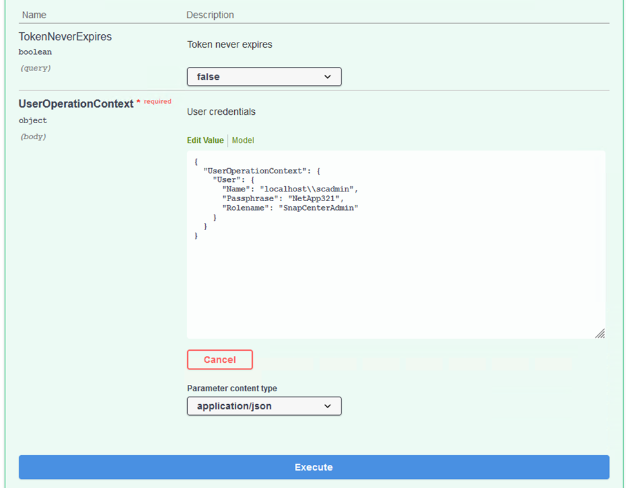Click the (body) parameter location label
The height and width of the screenshot is (488, 629).
click(x=33, y=137)
